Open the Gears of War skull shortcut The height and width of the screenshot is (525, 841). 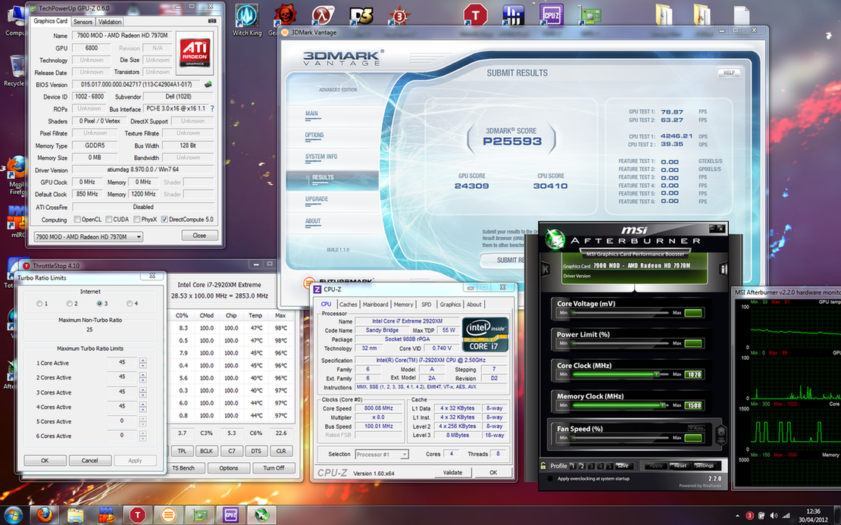click(285, 16)
